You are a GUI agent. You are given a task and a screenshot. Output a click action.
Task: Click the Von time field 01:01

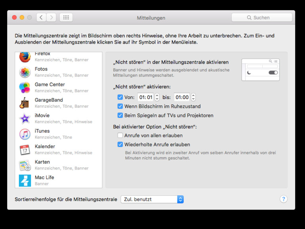pyautogui.click(x=145, y=97)
